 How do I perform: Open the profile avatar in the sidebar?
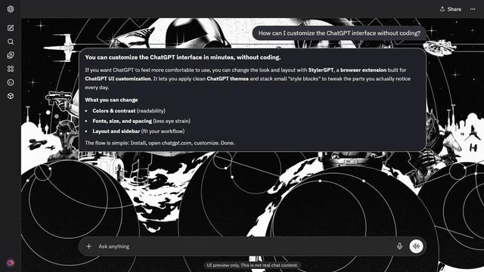11,263
